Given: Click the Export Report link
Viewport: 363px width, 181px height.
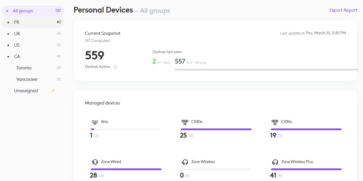Looking at the screenshot, I should pos(343,10).
